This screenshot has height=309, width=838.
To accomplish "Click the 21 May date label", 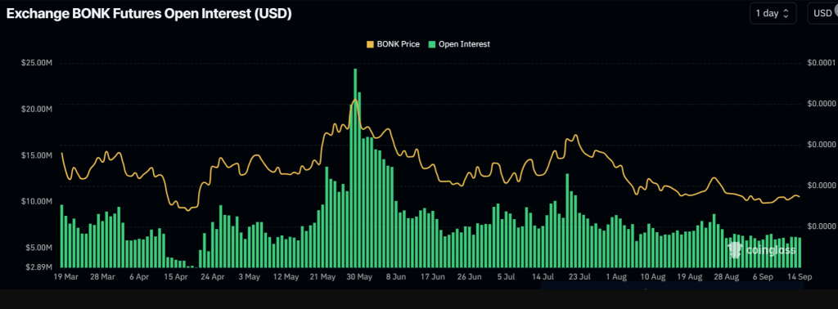I will tap(322, 277).
